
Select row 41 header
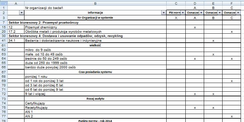pos(4,41)
